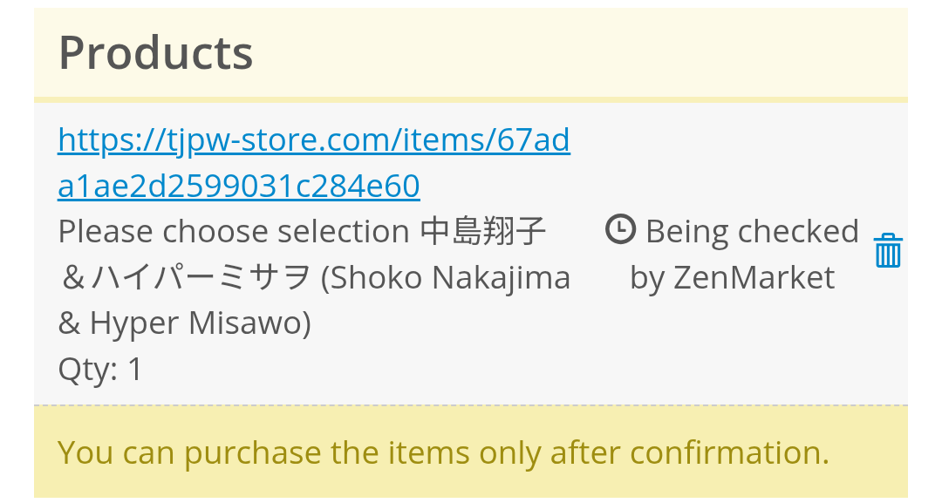
Task: Click the clock status icon
Action: tap(620, 230)
